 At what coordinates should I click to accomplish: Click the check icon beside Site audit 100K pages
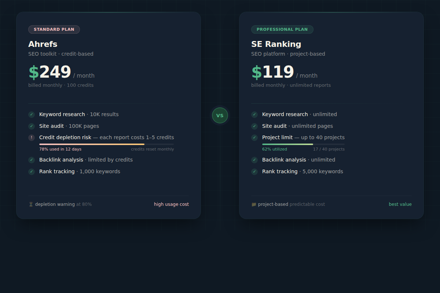(32, 126)
